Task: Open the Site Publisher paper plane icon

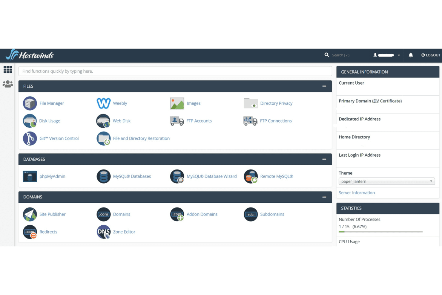Action: [30, 214]
